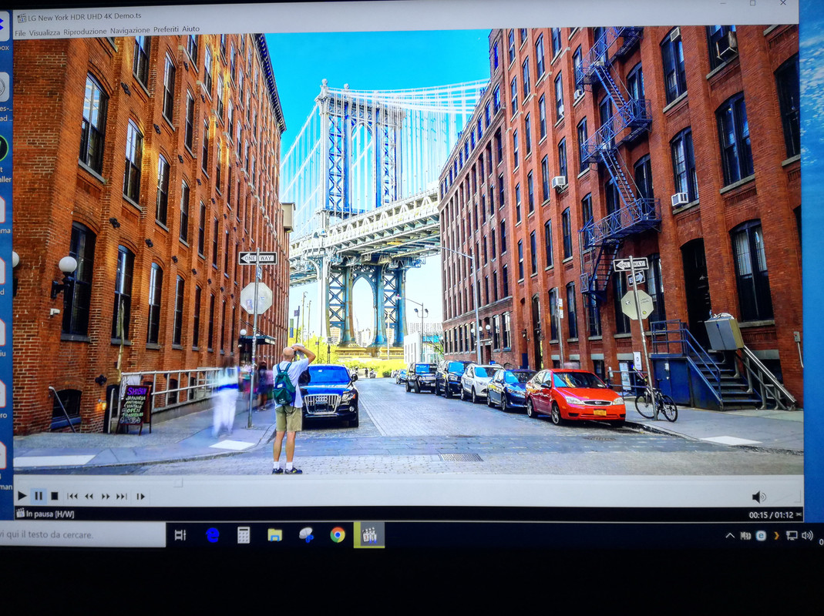The width and height of the screenshot is (824, 616).
Task: Click the title 'LG New York HDR UHD 4K Demo.ts'
Action: [x=84, y=17]
